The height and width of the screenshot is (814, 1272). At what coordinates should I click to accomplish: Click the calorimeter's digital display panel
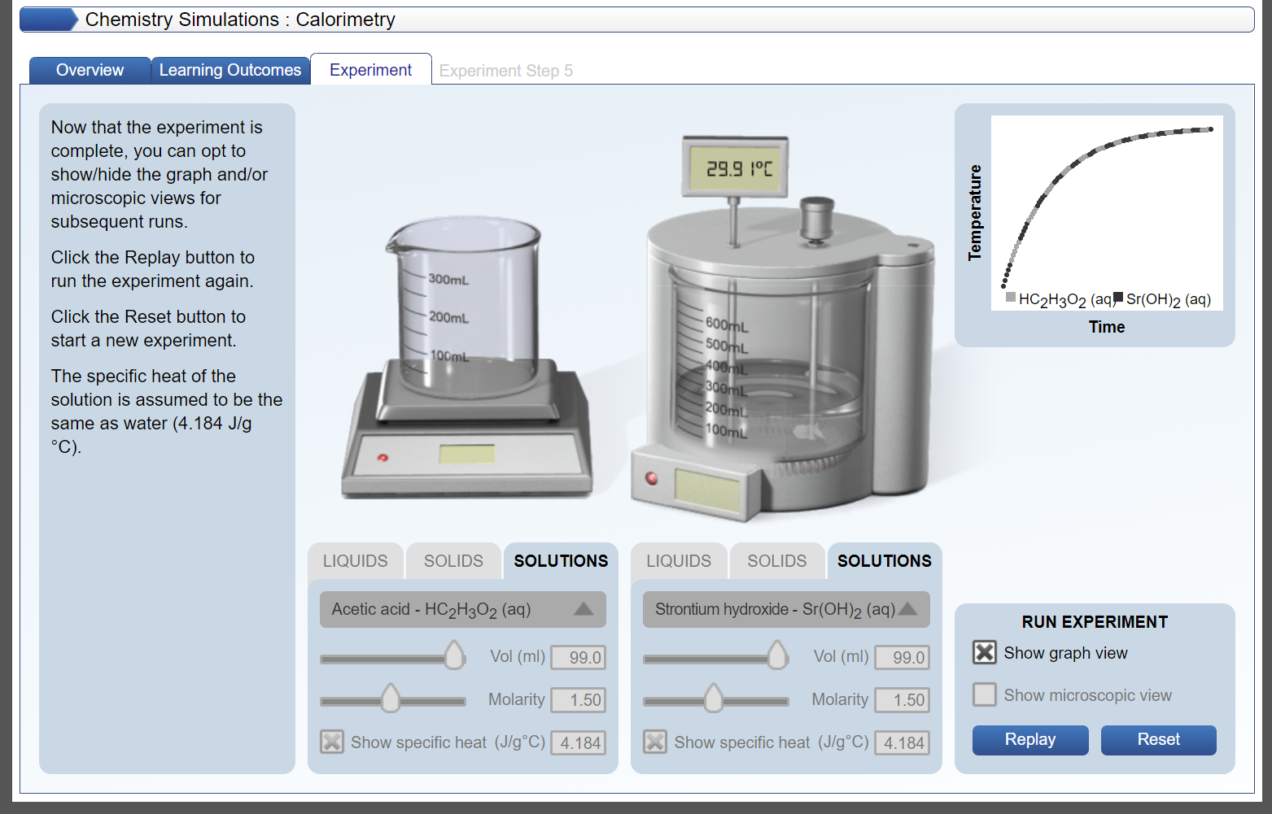[708, 491]
